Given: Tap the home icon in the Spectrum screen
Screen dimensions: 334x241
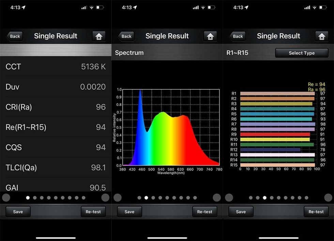Looking at the screenshot, I should [210, 36].
